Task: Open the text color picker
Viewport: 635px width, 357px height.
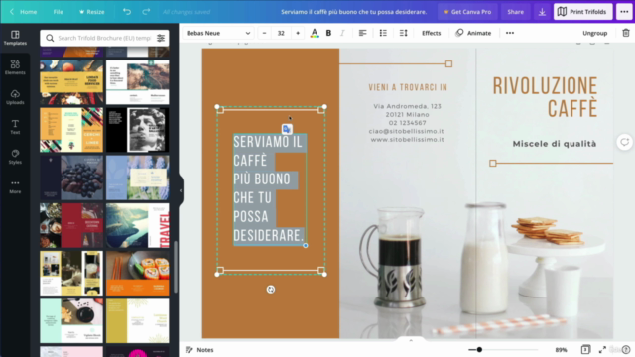Action: [315, 33]
